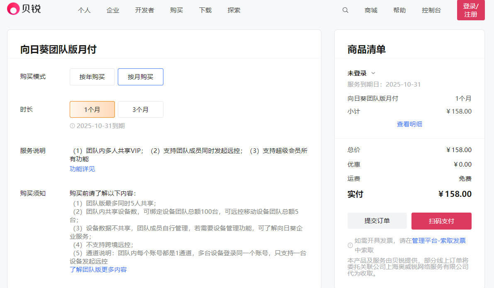Viewport: 494px width, 288px height.
Task: Click the info icon beside 2025-10-31到期
Action: click(72, 126)
